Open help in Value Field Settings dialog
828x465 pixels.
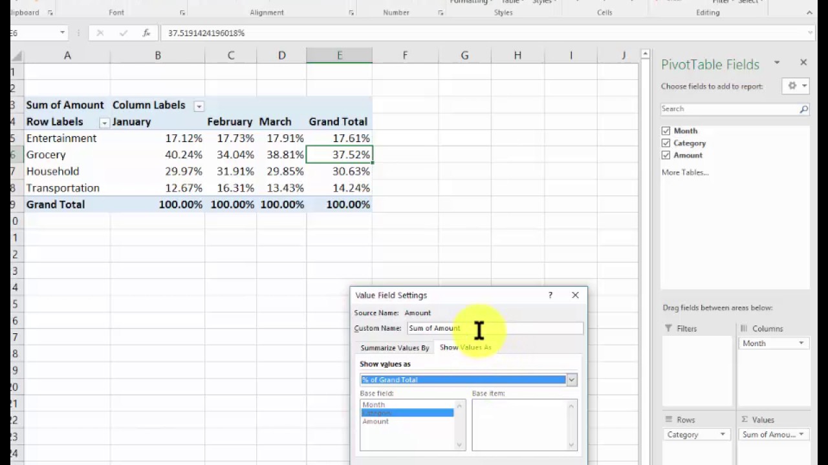pos(550,295)
